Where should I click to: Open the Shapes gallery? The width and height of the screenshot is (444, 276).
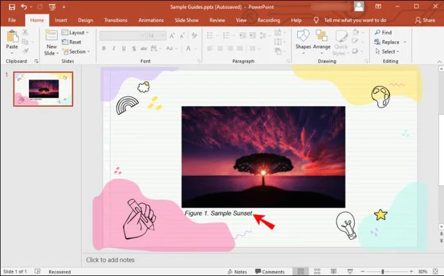303,42
